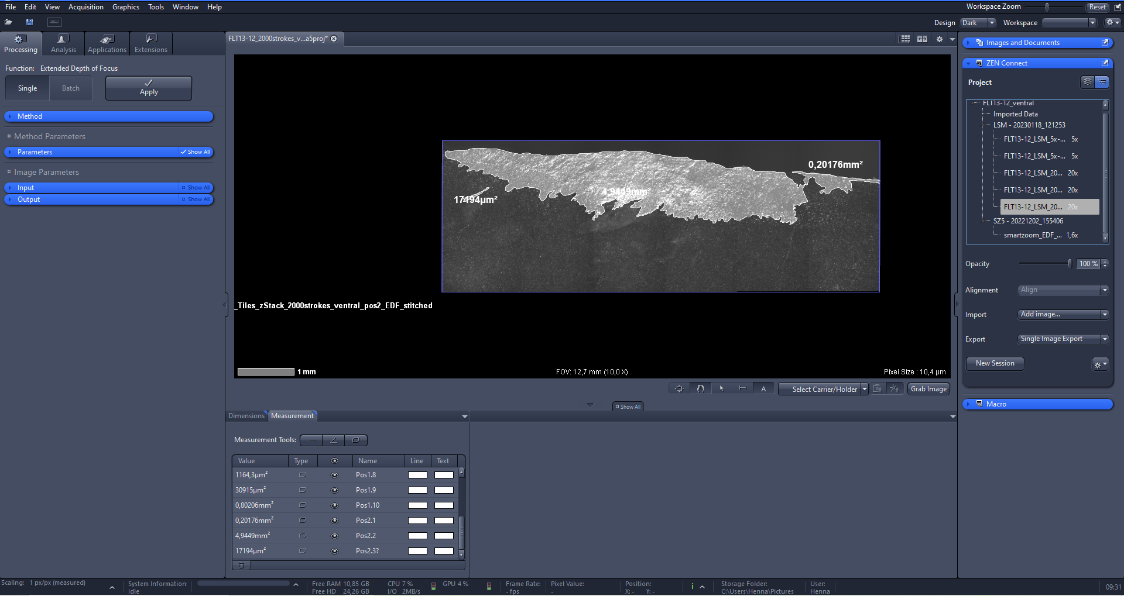This screenshot has width=1124, height=596.
Task: Toggle visibility of Pos2.2 measurement
Action: pyautogui.click(x=334, y=536)
